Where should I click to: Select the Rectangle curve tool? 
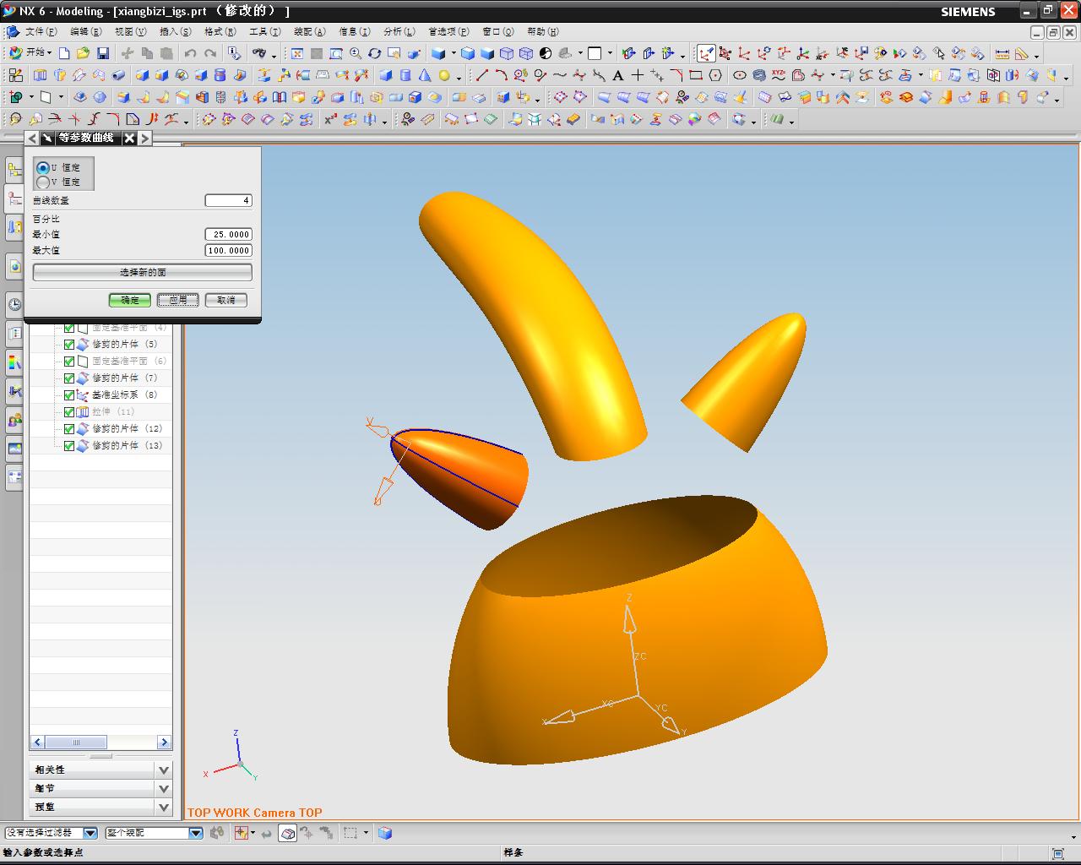(x=696, y=75)
